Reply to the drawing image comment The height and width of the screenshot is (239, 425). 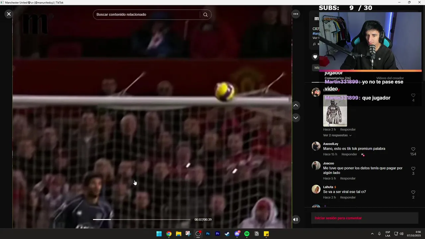pyautogui.click(x=348, y=129)
